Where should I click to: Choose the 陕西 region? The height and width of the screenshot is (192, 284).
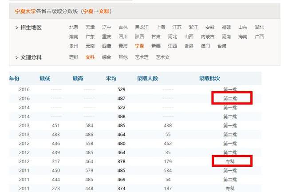(x=139, y=36)
